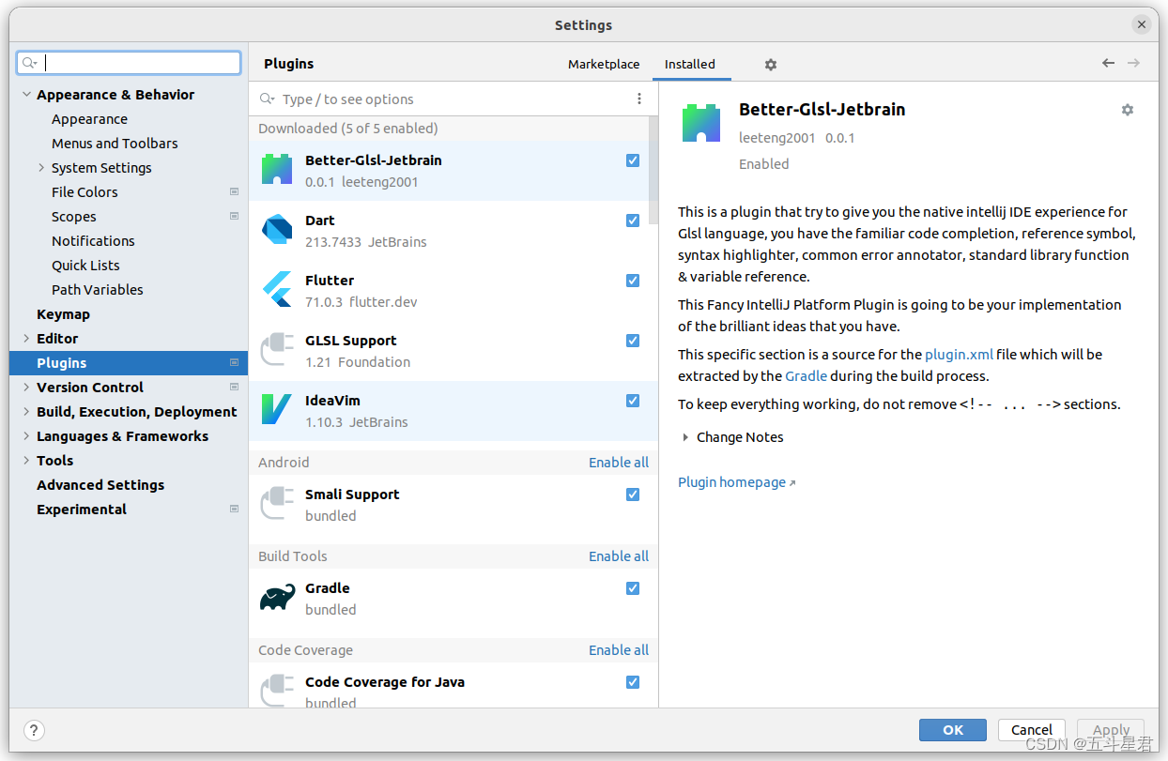
Task: Expand the Editor settings node
Action: tap(26, 338)
